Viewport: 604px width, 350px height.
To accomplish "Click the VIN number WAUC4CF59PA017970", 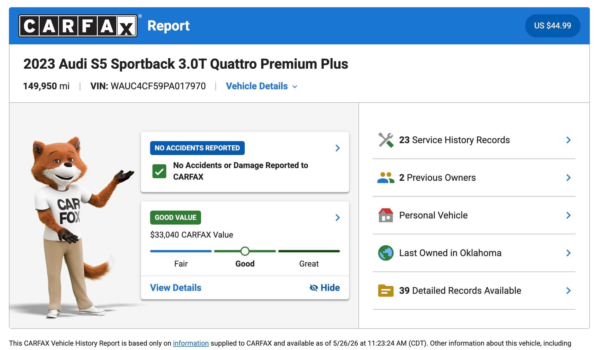I will (x=158, y=86).
